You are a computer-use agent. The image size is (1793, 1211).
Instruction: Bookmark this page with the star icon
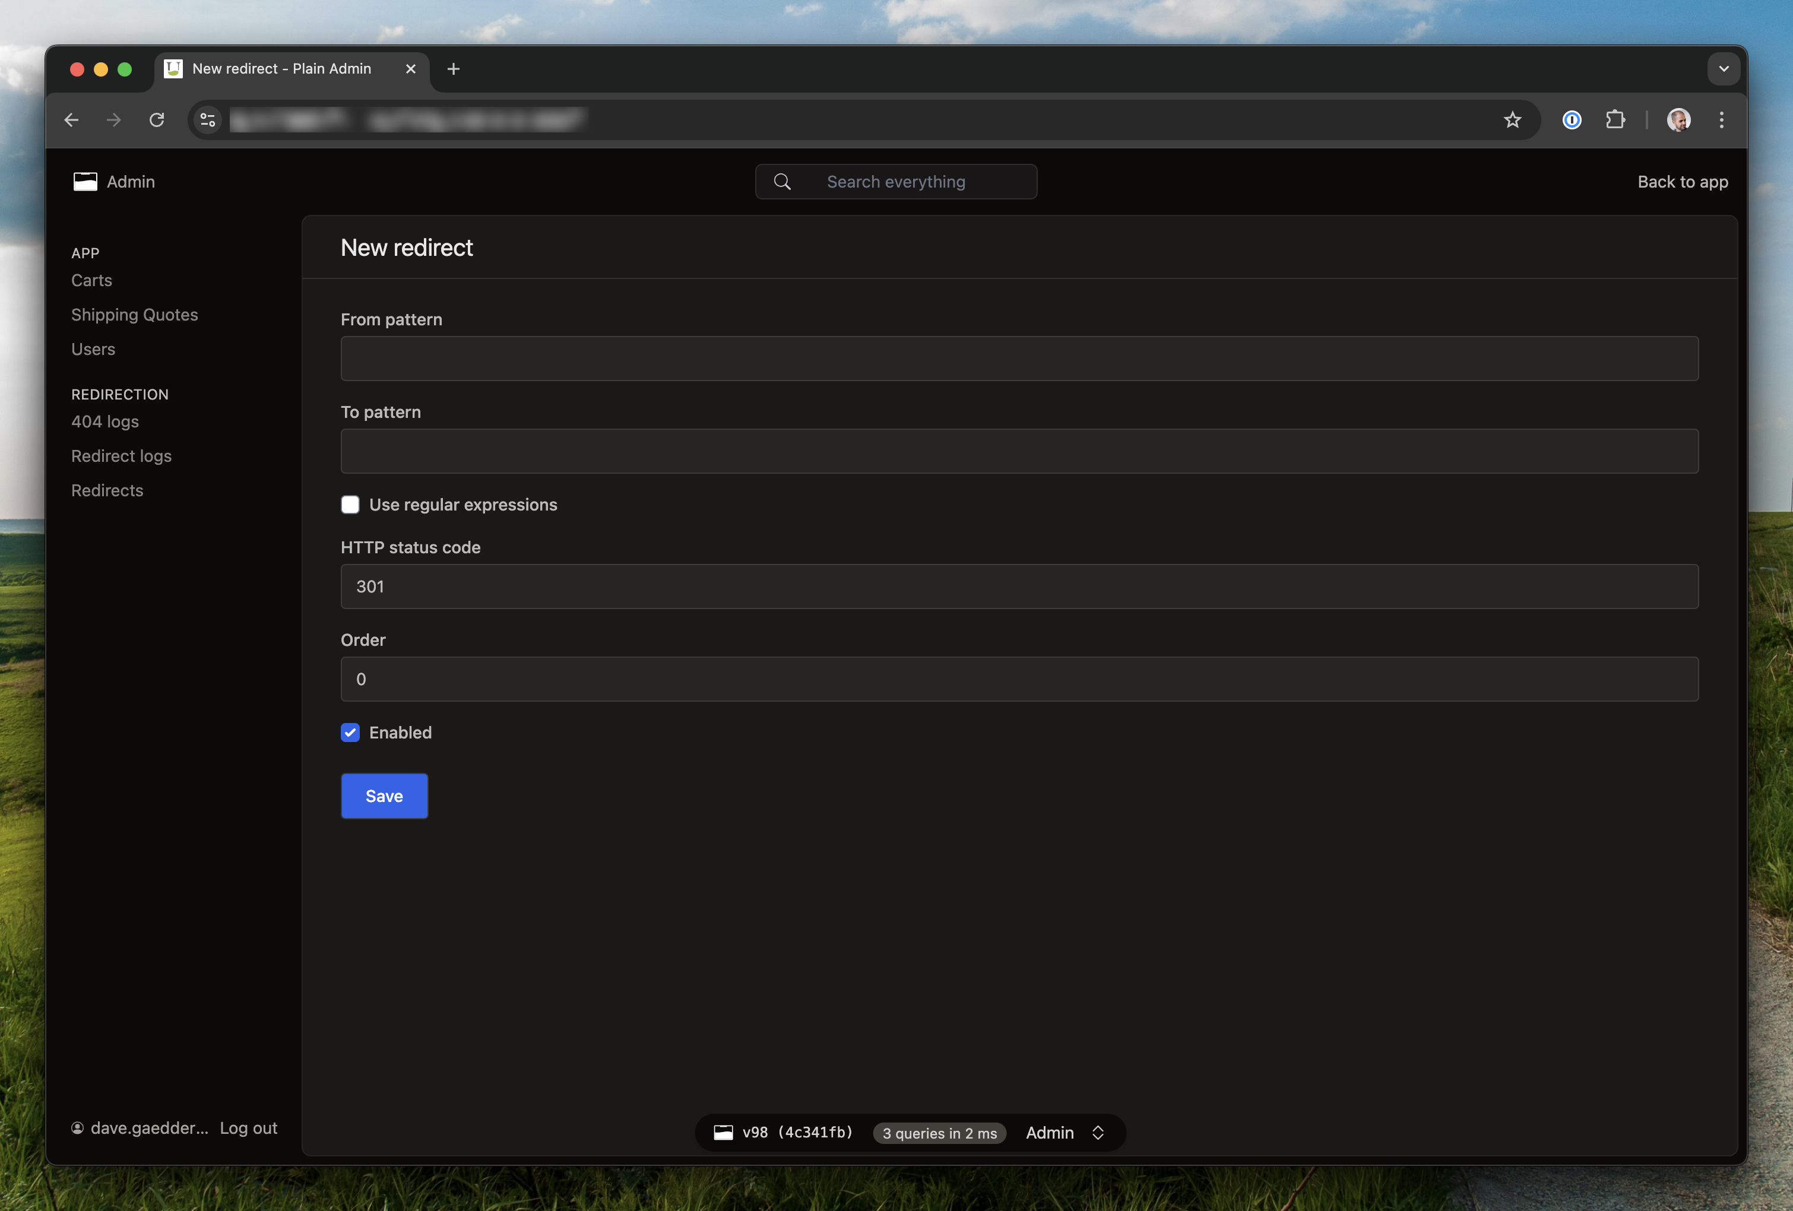(x=1512, y=119)
